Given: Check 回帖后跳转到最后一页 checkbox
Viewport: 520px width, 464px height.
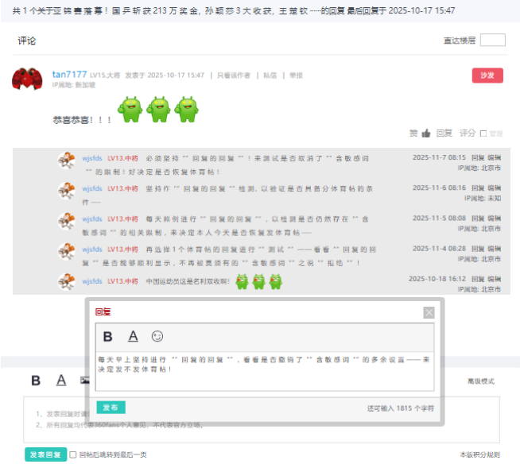Looking at the screenshot, I should pos(73,454).
